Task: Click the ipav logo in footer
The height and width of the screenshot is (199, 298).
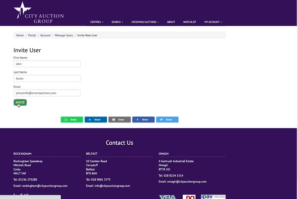Action: coord(213,197)
